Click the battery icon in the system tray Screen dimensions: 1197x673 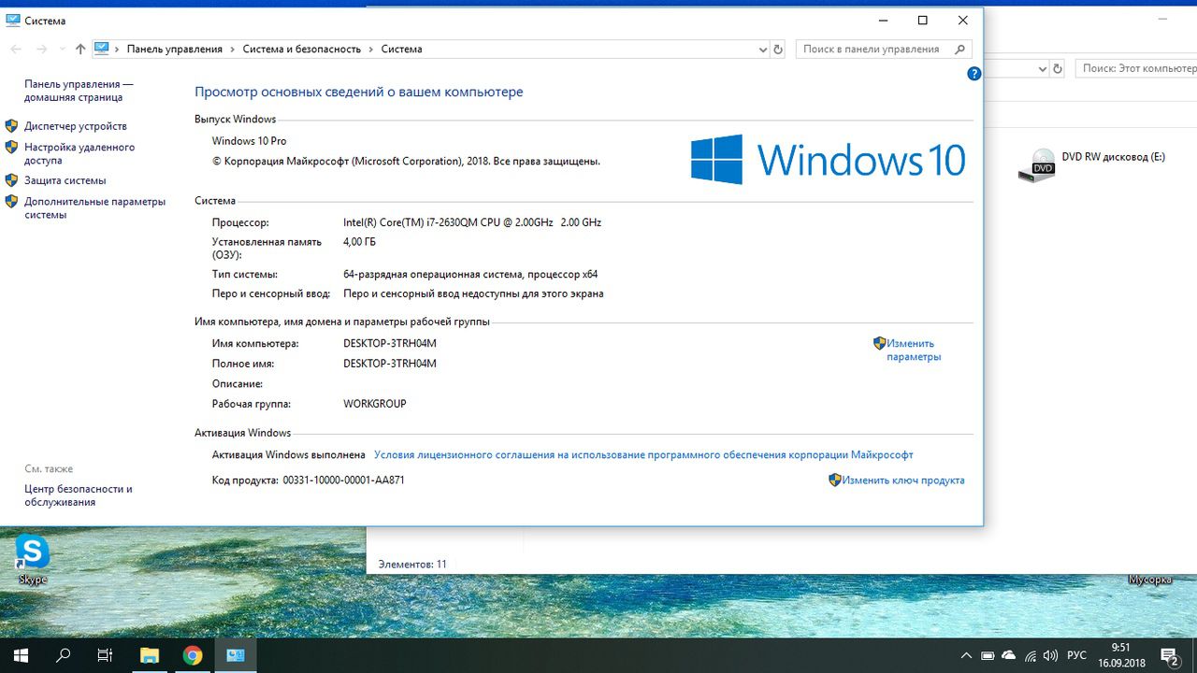tap(988, 656)
